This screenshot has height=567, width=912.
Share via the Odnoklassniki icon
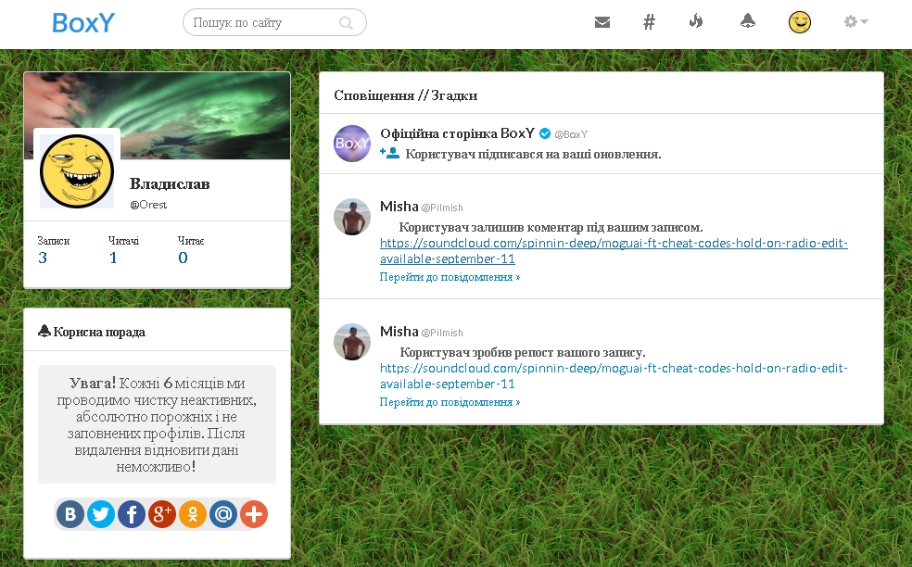(193, 514)
